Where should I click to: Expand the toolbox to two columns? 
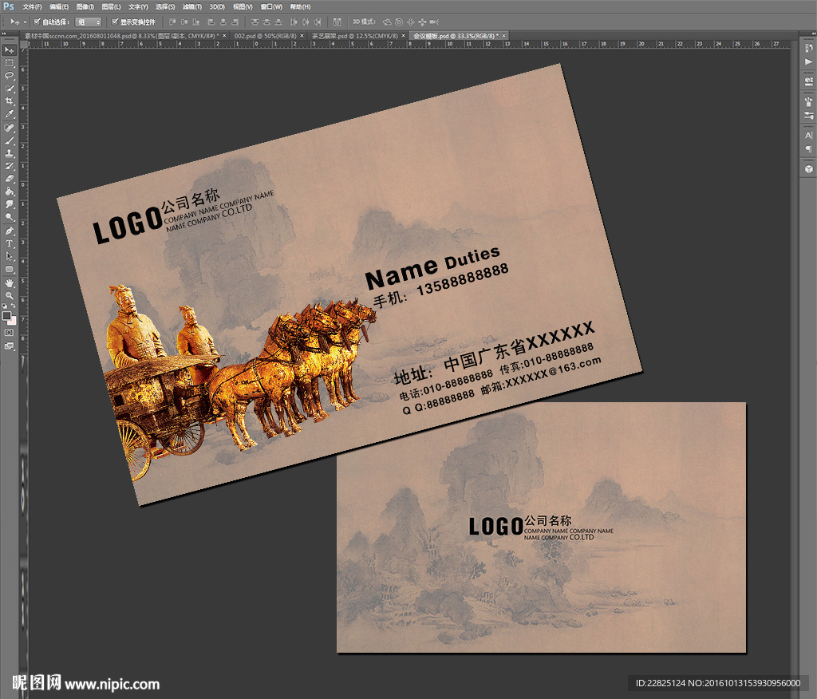click(4, 34)
